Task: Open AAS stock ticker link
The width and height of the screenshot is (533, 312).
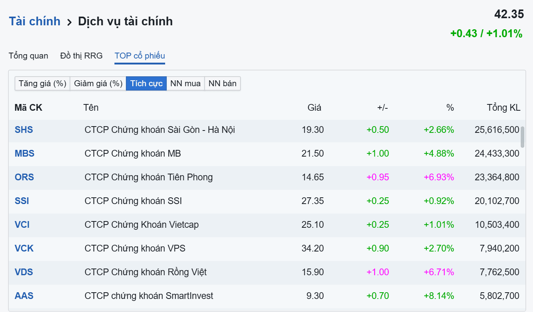Action: (x=24, y=296)
